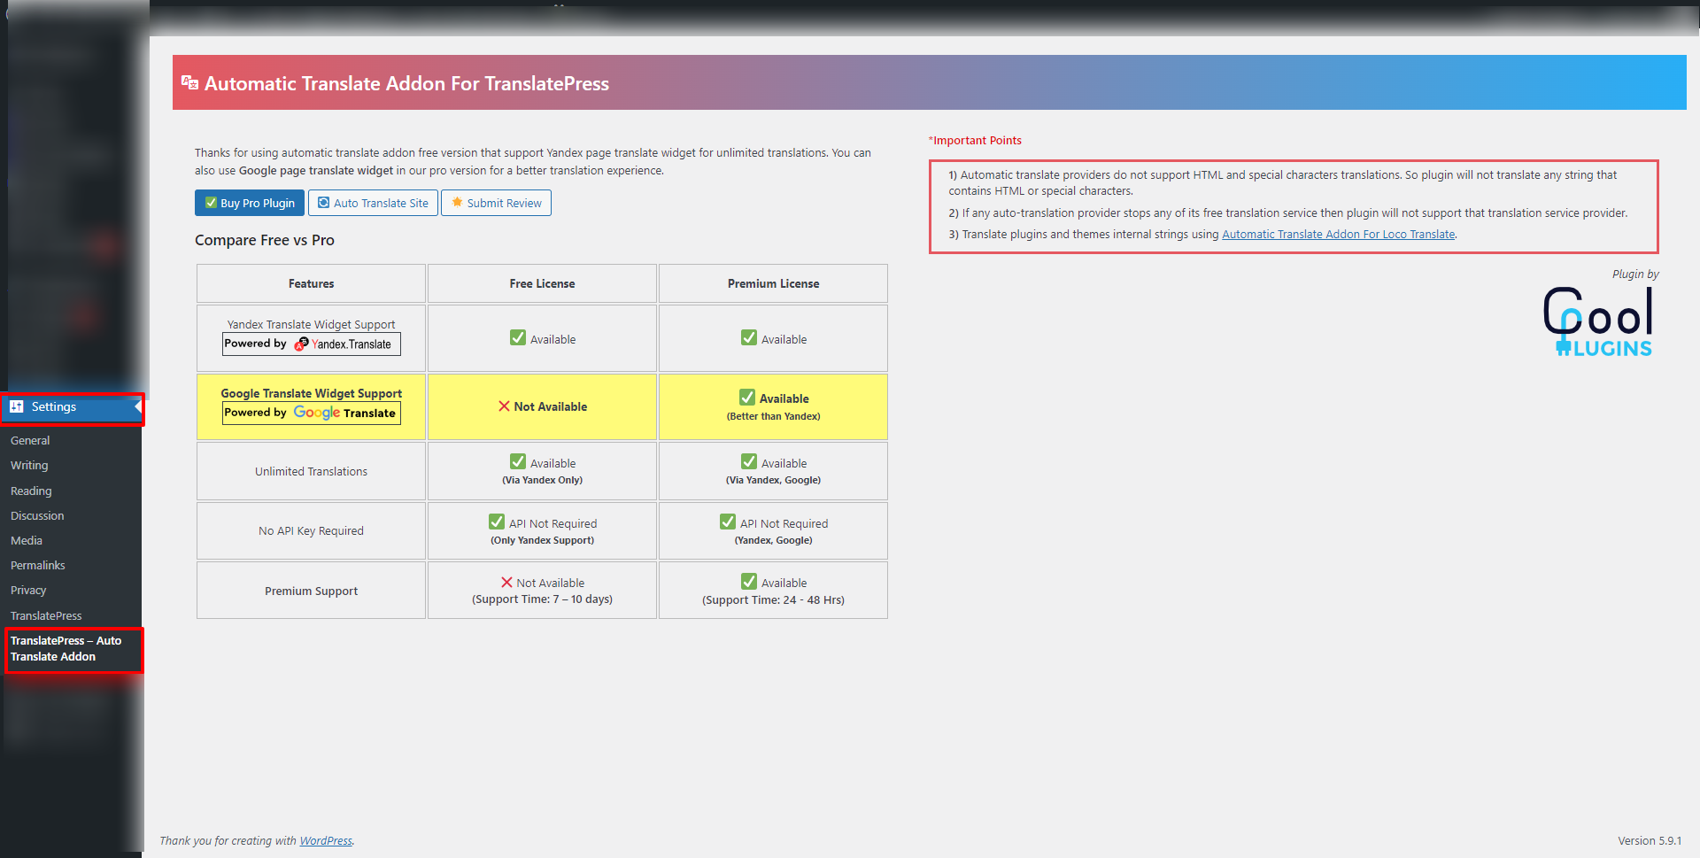Click the 'Via Yandex Only' checkmark icon
The width and height of the screenshot is (1700, 858).
tap(518, 461)
